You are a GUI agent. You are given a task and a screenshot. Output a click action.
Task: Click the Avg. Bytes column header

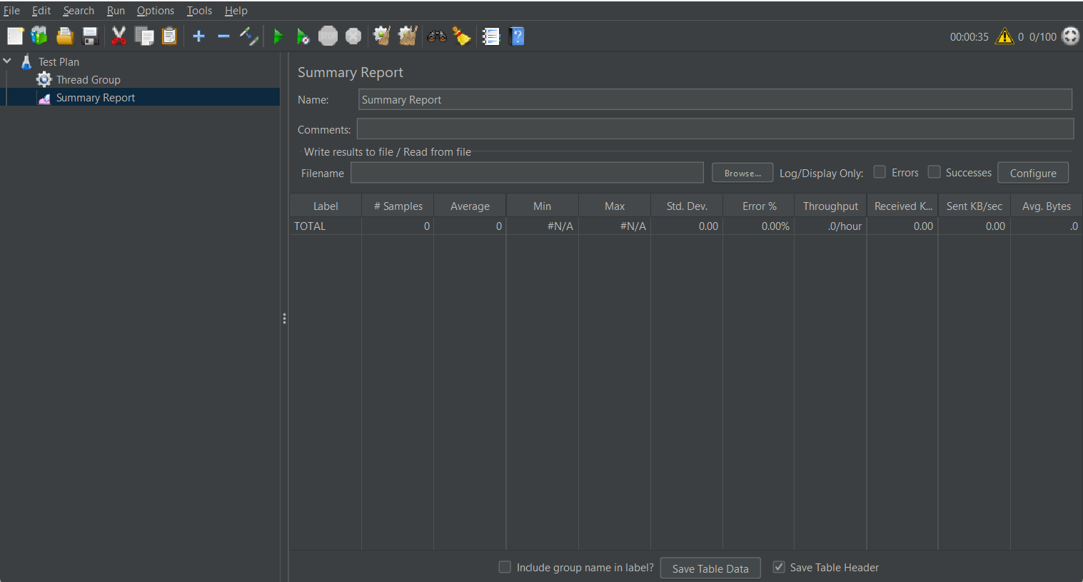coord(1047,206)
